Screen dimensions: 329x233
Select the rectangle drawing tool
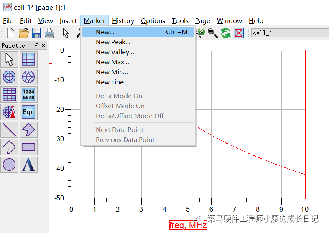[x=28, y=147]
